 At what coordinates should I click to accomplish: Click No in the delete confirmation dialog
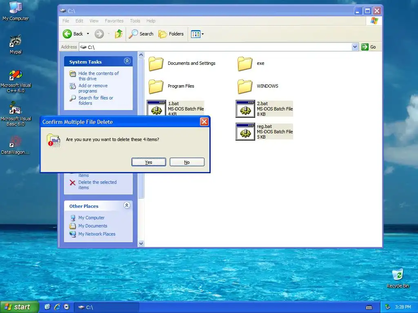(x=187, y=162)
